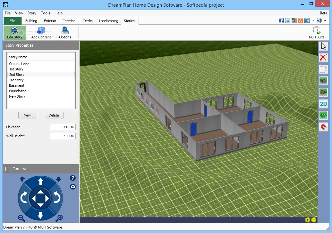Select New Story in list
Image resolution: width=332 pixels, height=233 pixels.
click(x=41, y=96)
